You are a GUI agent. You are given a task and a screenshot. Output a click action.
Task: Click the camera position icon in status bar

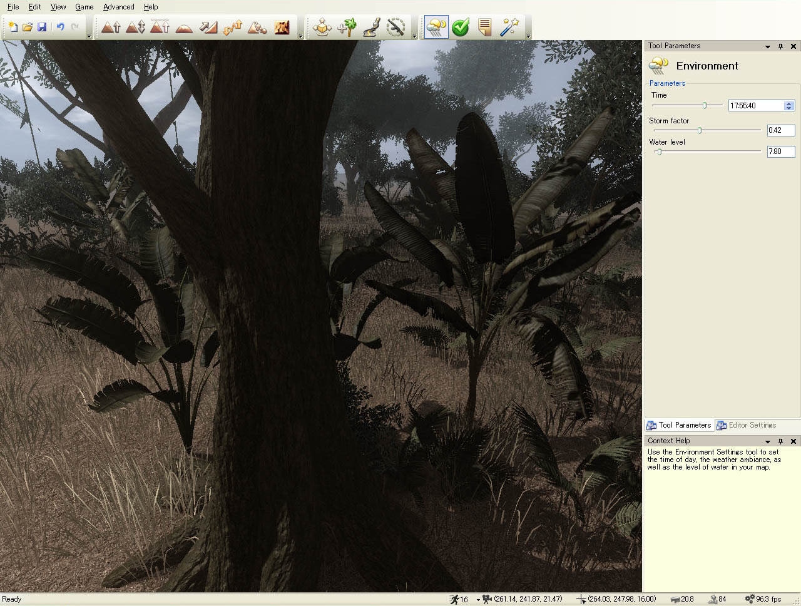coord(487,599)
